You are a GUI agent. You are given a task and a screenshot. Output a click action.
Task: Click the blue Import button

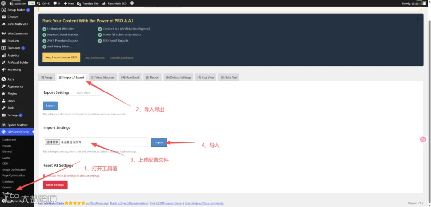pyautogui.click(x=159, y=142)
